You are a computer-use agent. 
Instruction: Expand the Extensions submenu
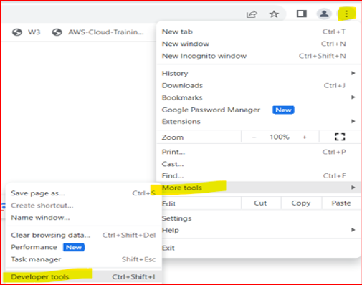[x=258, y=122]
